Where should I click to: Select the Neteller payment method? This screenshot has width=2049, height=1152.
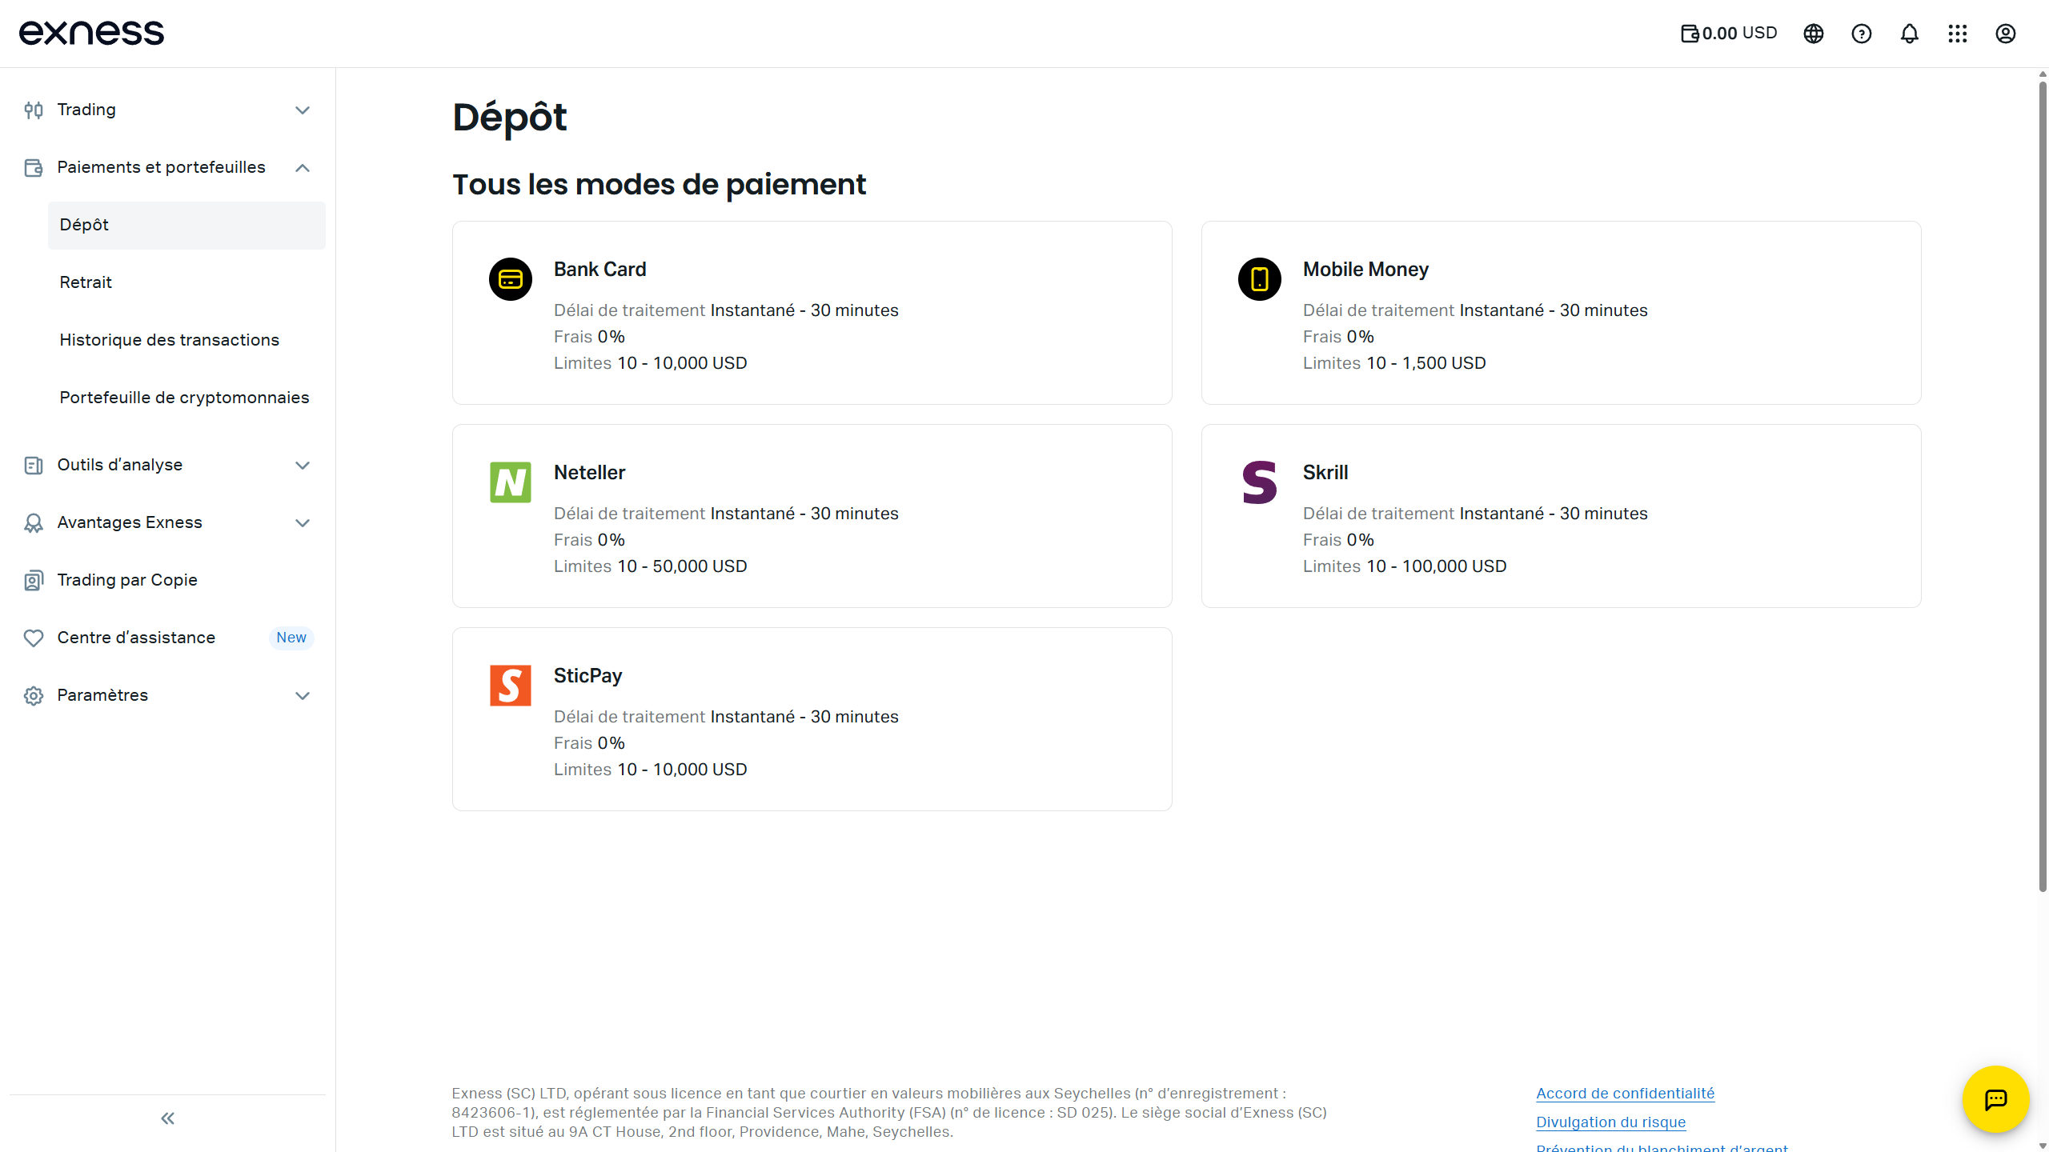pyautogui.click(x=812, y=516)
